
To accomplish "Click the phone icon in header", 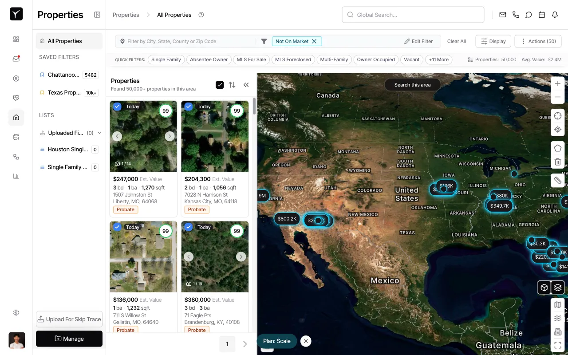I will [x=516, y=15].
